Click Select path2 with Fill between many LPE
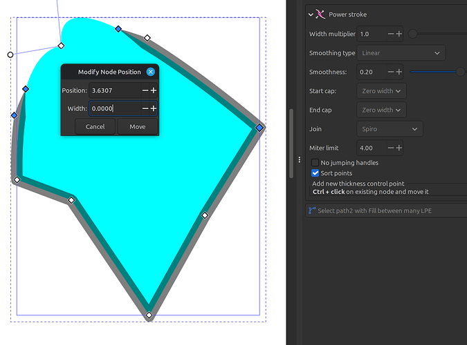The height and width of the screenshot is (345, 467). pyautogui.click(x=374, y=210)
